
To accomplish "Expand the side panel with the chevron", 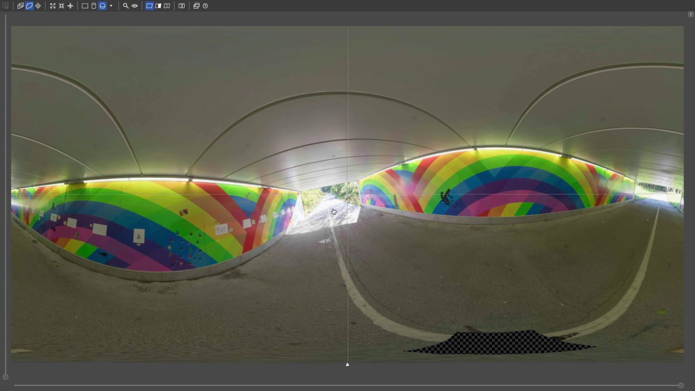I will point(691,15).
